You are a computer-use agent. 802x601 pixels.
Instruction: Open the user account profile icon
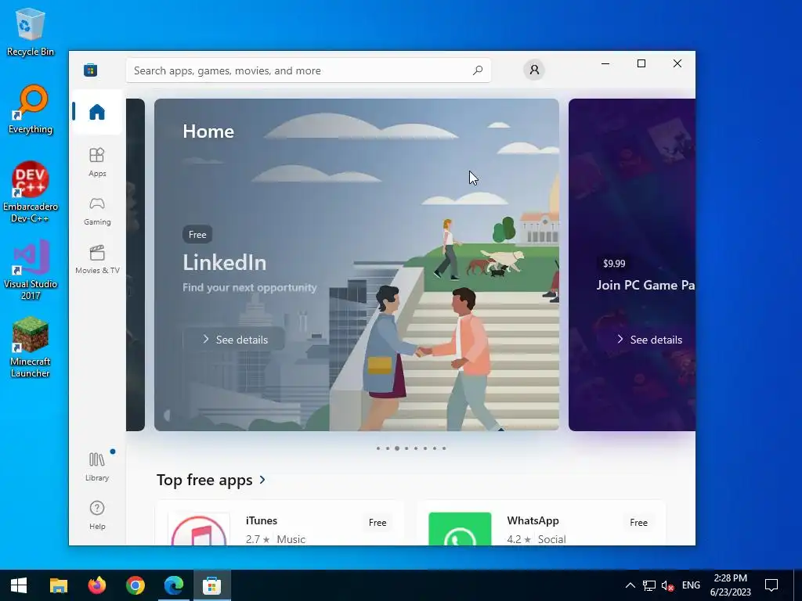[x=534, y=70]
